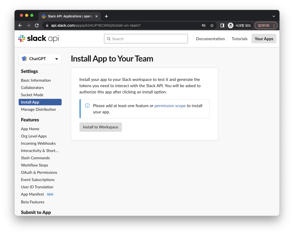Screen dimensions: 294x235
Task: Click the NEW badge beside App Manifest
Action: pyautogui.click(x=50, y=194)
